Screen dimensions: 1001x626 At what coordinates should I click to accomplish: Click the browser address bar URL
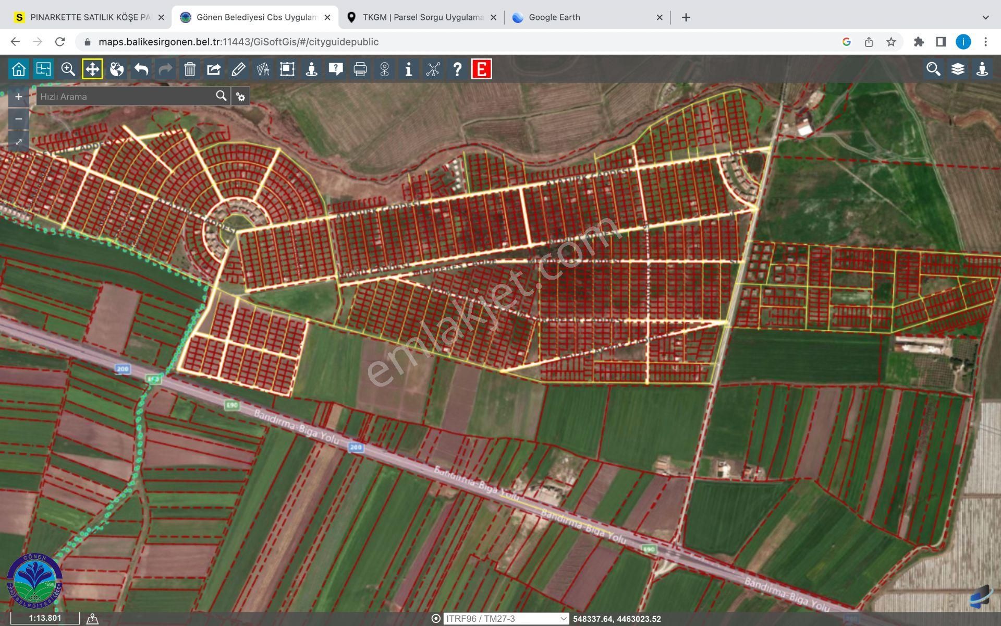[x=238, y=42]
